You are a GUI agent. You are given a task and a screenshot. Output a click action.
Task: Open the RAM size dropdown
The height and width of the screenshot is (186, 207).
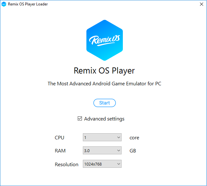(x=102, y=151)
